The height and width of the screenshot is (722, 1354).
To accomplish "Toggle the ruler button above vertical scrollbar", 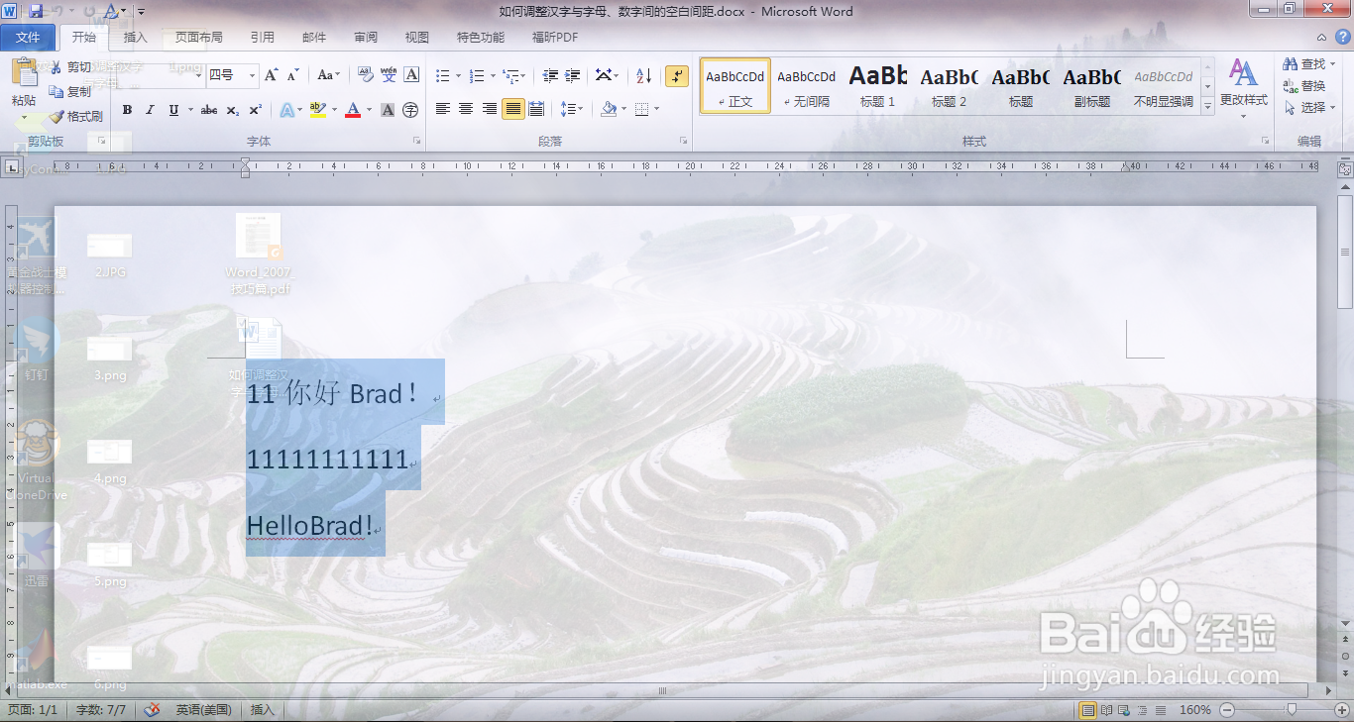I will coord(1345,169).
